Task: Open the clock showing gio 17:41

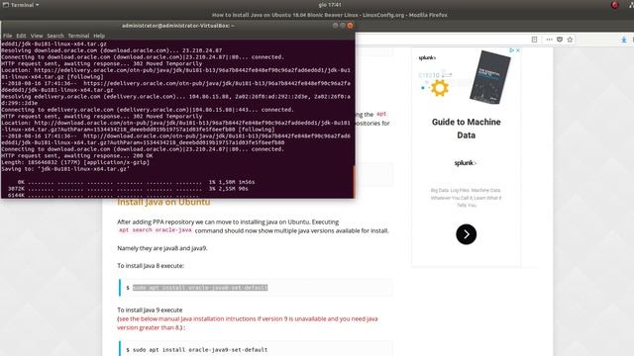Action: pos(330,5)
